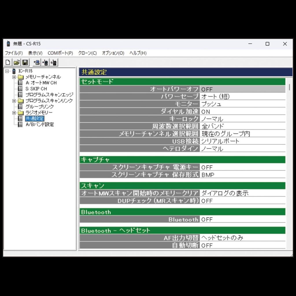
Task: Read data from receiver using the clone read icon
Action: (37, 62)
